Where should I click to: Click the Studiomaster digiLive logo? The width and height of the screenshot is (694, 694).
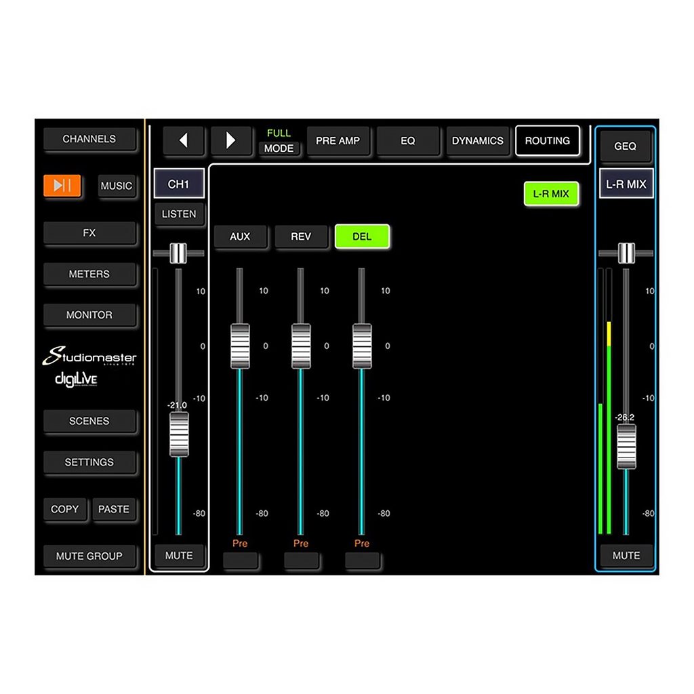point(90,367)
